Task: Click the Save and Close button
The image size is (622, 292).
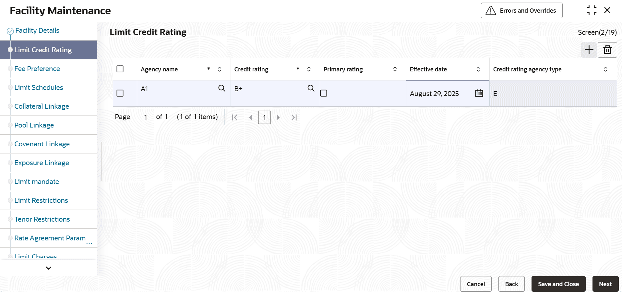Action: pyautogui.click(x=558, y=284)
